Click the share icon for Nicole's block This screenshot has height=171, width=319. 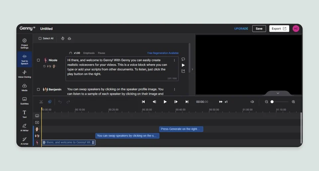tap(183, 71)
